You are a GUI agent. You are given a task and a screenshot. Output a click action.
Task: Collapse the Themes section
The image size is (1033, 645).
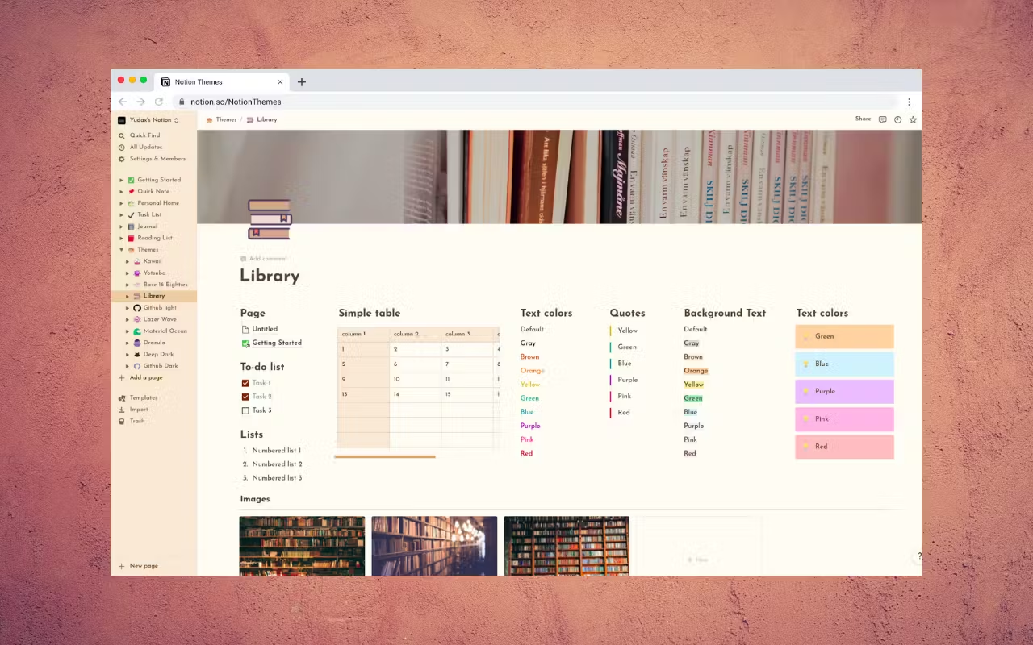(x=121, y=249)
